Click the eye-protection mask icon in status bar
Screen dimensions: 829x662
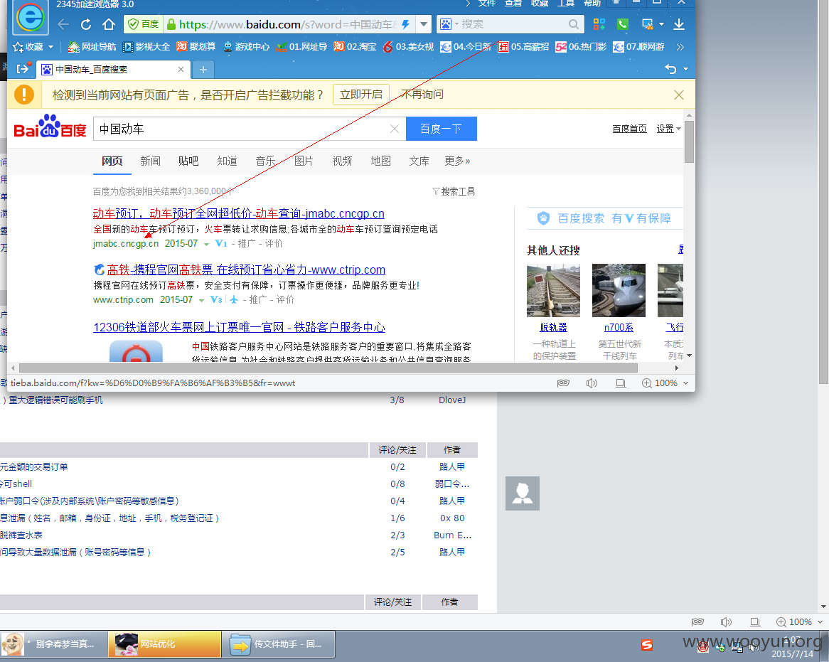click(563, 383)
